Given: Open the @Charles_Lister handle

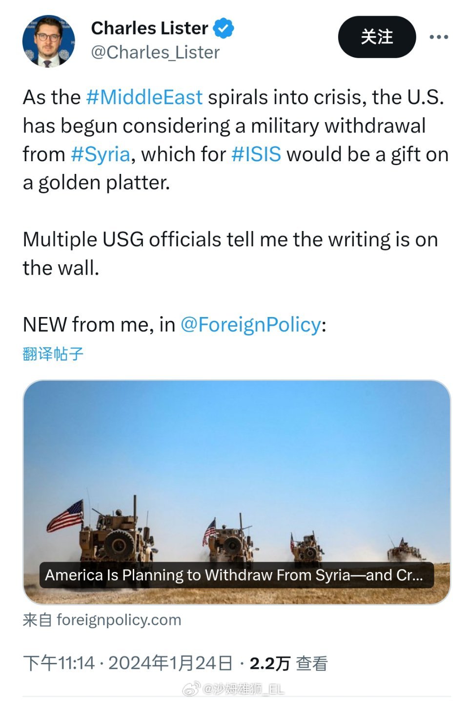Looking at the screenshot, I should [155, 52].
